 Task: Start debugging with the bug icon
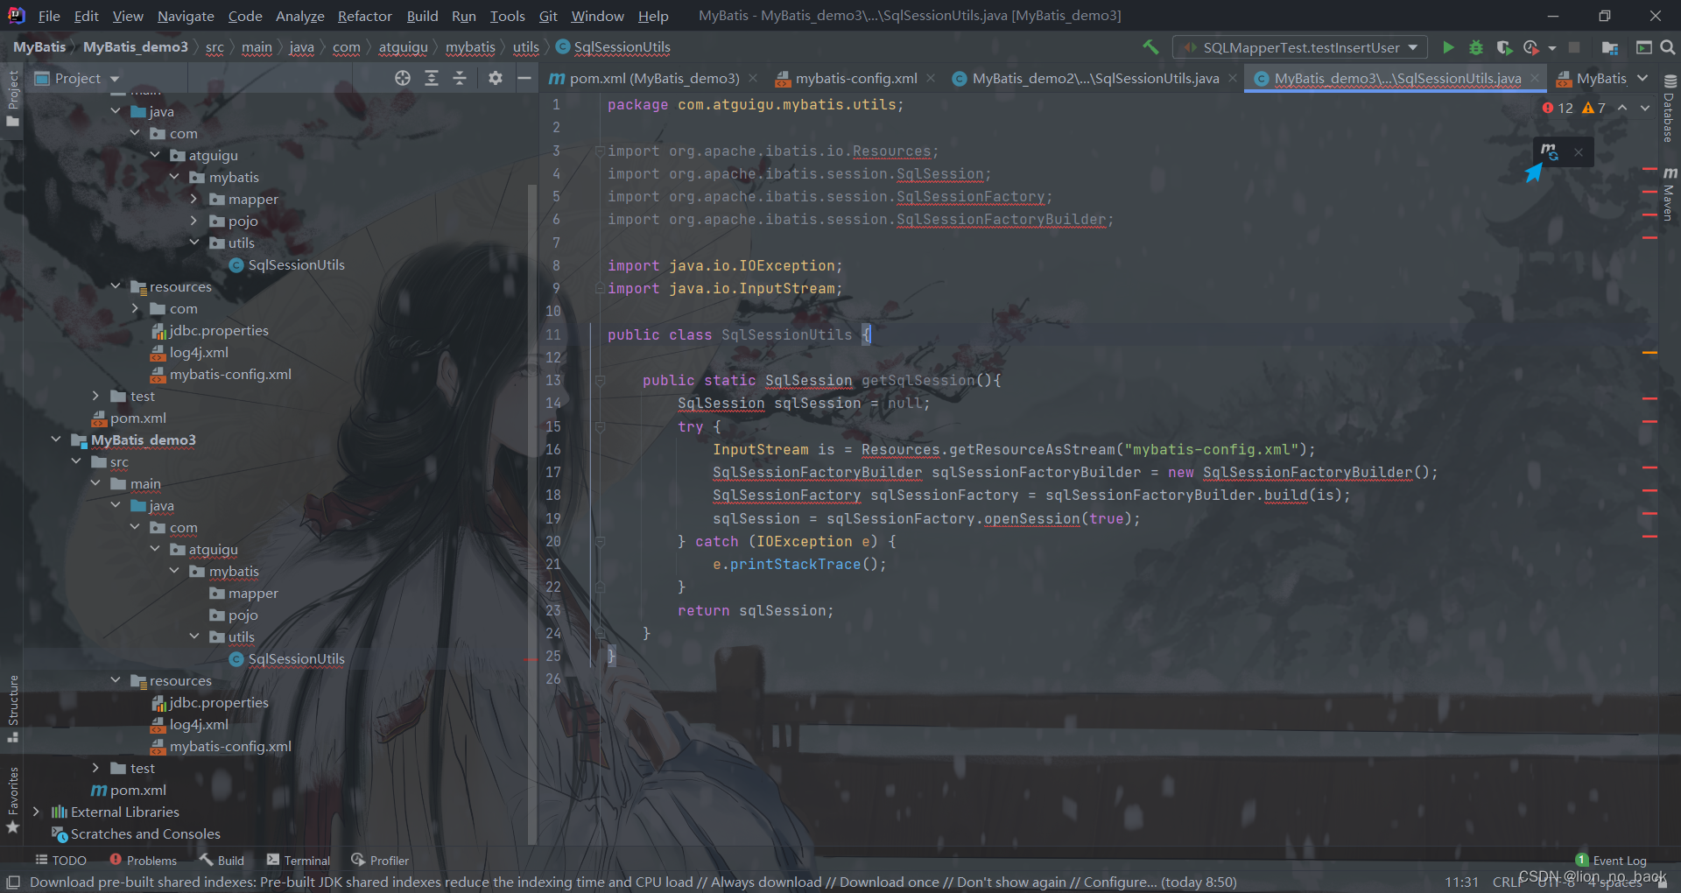coord(1476,47)
